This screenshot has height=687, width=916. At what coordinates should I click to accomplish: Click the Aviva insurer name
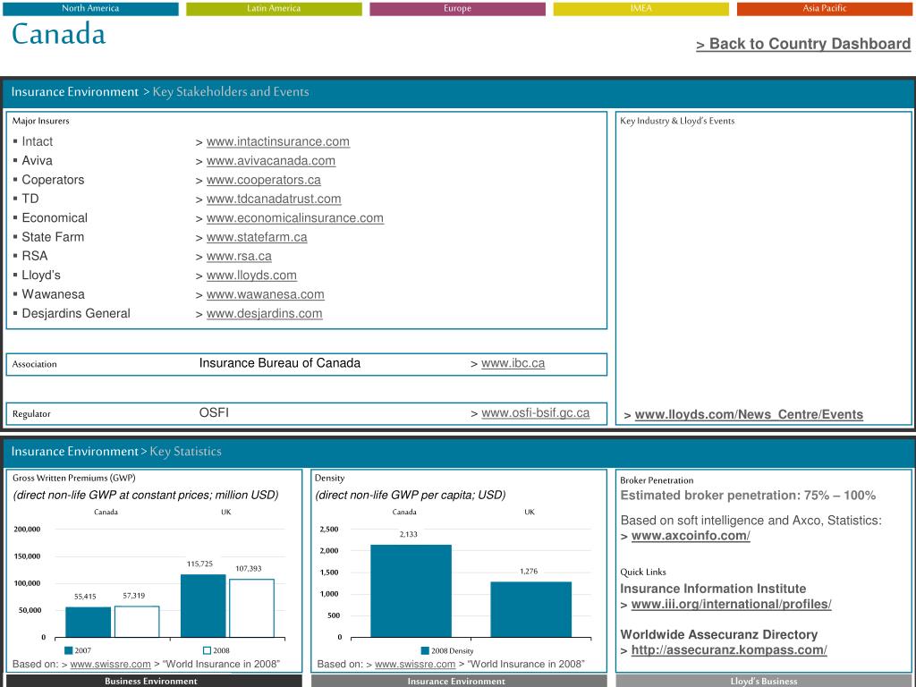click(x=37, y=161)
